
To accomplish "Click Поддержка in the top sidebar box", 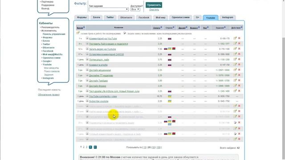I will (x=48, y=5).
